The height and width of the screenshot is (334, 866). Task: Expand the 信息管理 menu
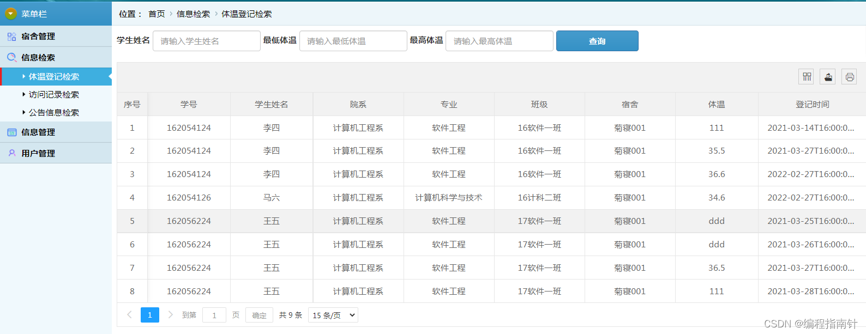(x=56, y=132)
